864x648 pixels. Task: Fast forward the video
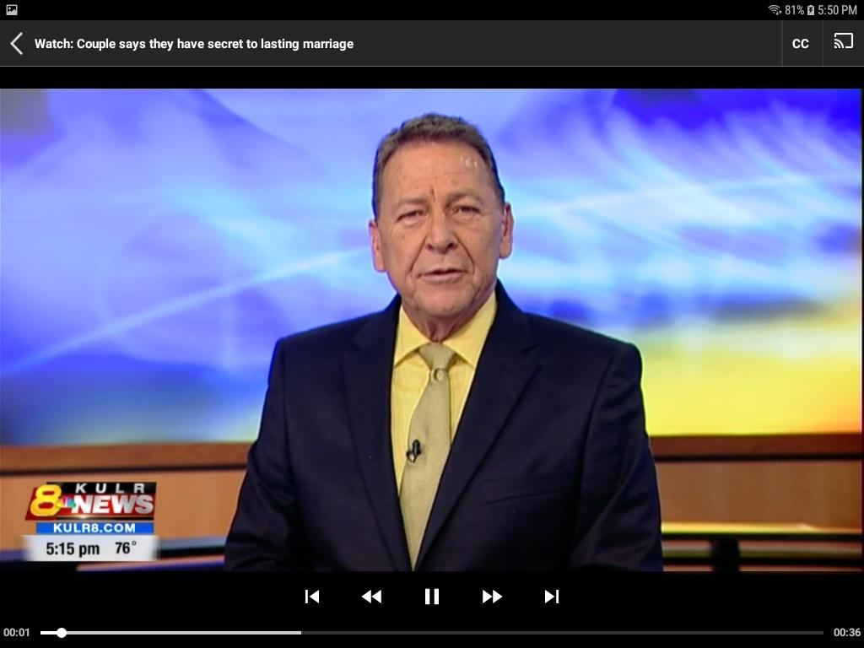pos(492,597)
